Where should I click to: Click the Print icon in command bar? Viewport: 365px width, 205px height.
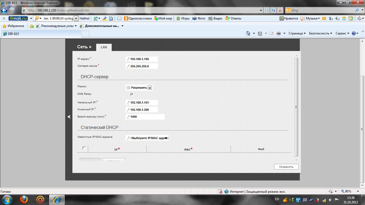click(x=279, y=33)
